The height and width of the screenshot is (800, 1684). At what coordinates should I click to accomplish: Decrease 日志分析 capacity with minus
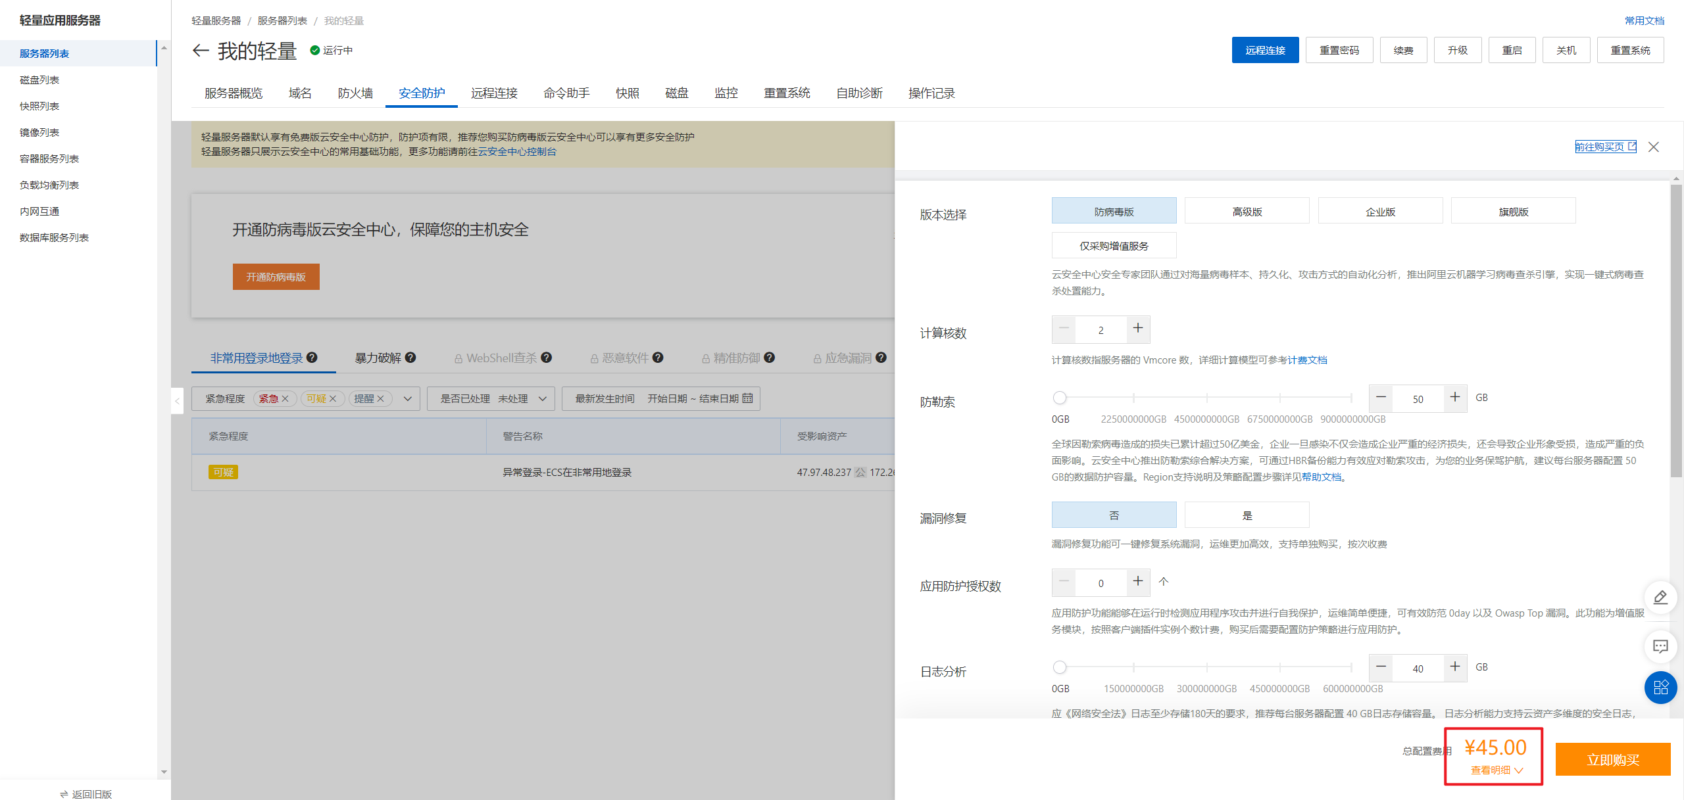point(1381,667)
